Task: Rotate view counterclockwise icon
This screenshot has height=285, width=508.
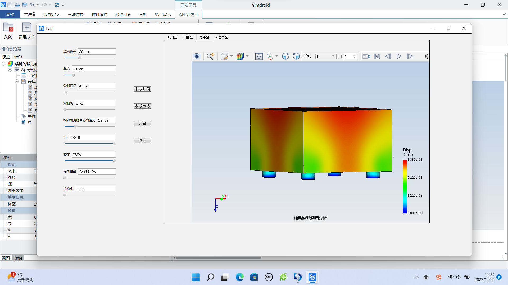Action: (x=296, y=56)
